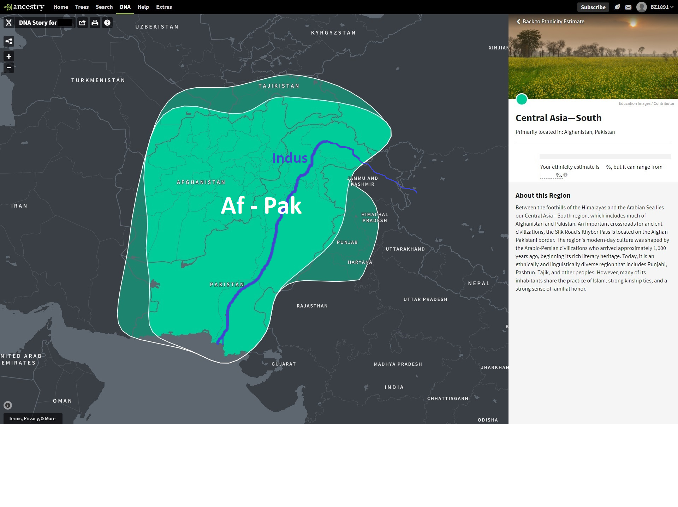Click the Afghanistan label on the map
678x507 pixels.
tap(201, 182)
